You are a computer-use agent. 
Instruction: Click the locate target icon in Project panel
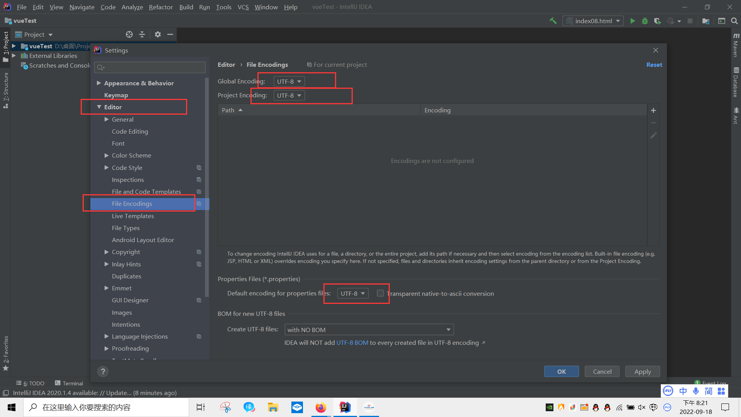[x=129, y=34]
